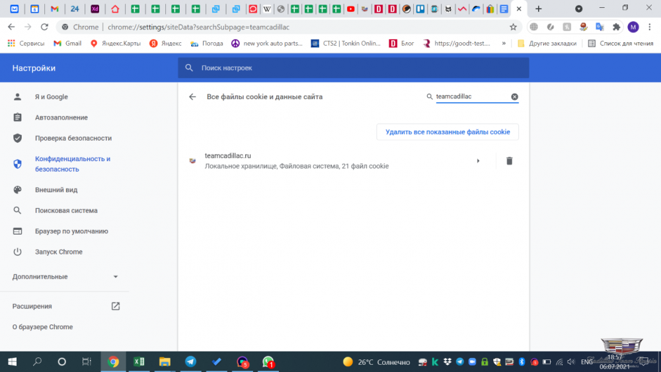This screenshot has width=661, height=372.
Task: Open 'Погода' bookmark
Action: 207,44
